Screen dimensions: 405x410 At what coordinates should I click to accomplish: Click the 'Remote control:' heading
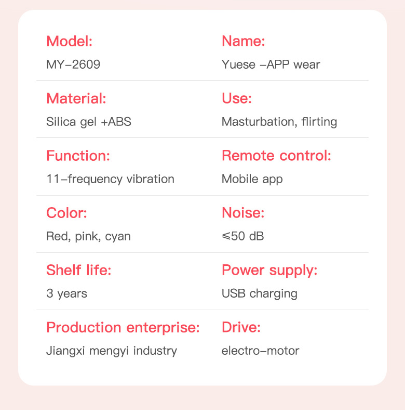[276, 156]
